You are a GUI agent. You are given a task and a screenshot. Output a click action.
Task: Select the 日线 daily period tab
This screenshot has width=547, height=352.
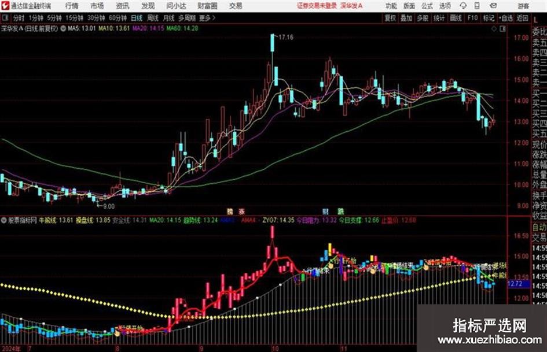click(137, 18)
